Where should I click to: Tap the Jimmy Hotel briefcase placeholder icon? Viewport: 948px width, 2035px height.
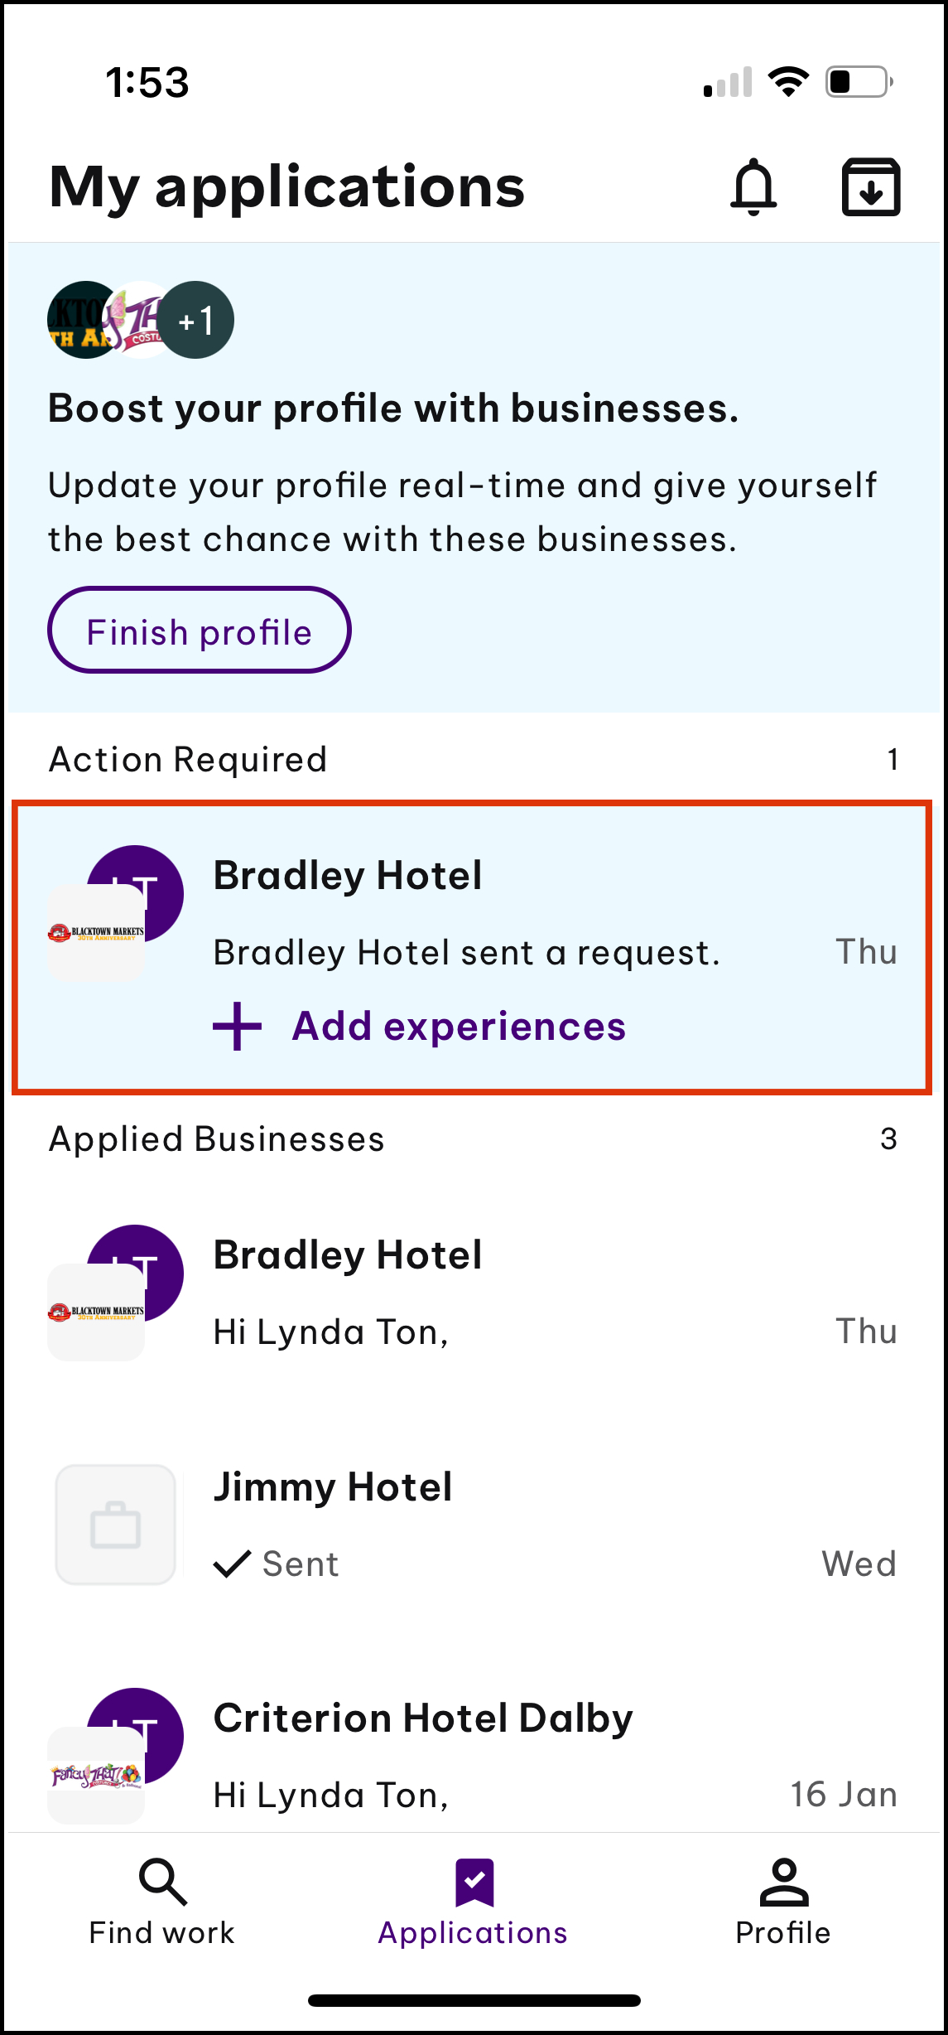[115, 1525]
